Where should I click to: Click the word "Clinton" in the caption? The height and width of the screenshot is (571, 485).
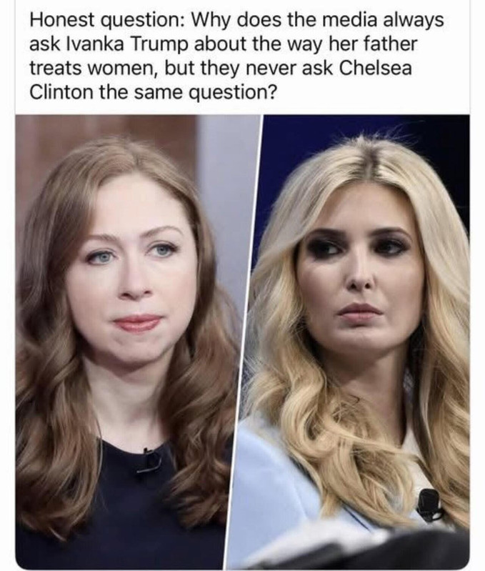(x=61, y=91)
